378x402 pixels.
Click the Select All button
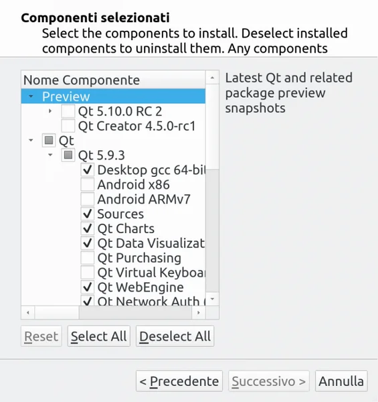[99, 336]
